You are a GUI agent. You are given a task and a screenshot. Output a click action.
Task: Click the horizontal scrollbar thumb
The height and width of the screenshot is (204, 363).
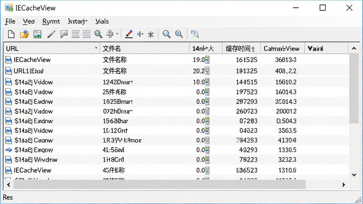pyautogui.click(x=160, y=185)
